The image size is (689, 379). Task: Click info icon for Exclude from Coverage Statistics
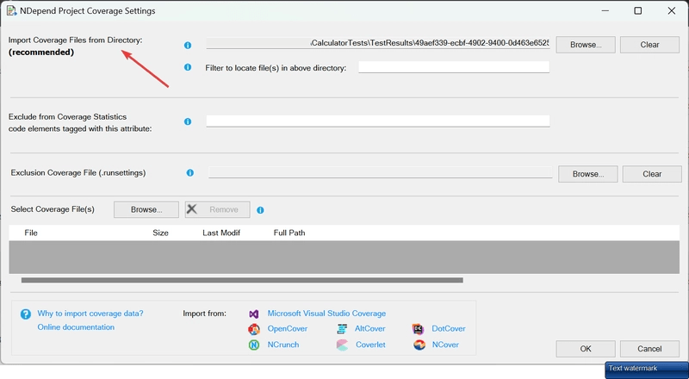click(x=188, y=121)
